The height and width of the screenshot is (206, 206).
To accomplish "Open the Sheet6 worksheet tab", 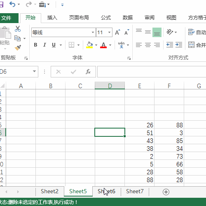I will point(107,191).
